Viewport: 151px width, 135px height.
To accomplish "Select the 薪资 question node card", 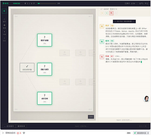I will point(45,40).
